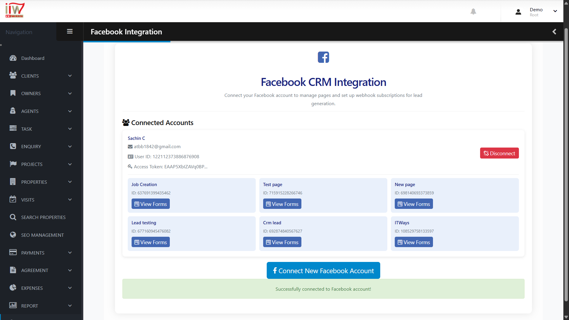
Task: Click the Visits calendar icon
Action: (13, 199)
